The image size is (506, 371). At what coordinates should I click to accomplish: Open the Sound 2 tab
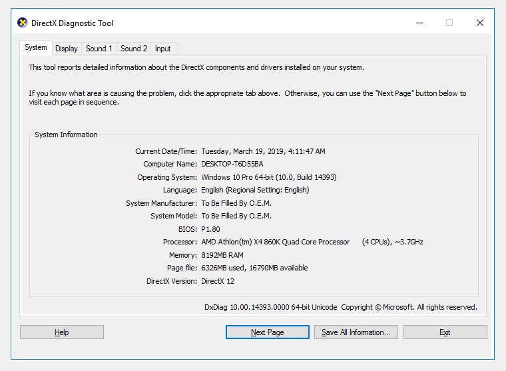[x=134, y=49]
